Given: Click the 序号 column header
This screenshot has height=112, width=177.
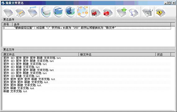Looking at the screenshot, I should 7,24.
